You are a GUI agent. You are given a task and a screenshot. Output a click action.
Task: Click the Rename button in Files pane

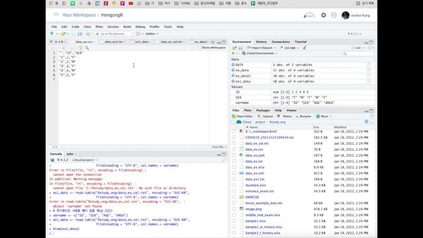(x=303, y=116)
